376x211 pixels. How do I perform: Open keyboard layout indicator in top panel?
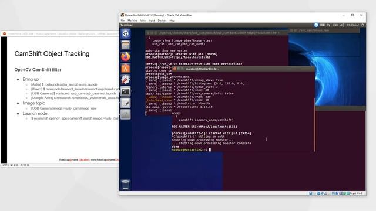pos(323,25)
